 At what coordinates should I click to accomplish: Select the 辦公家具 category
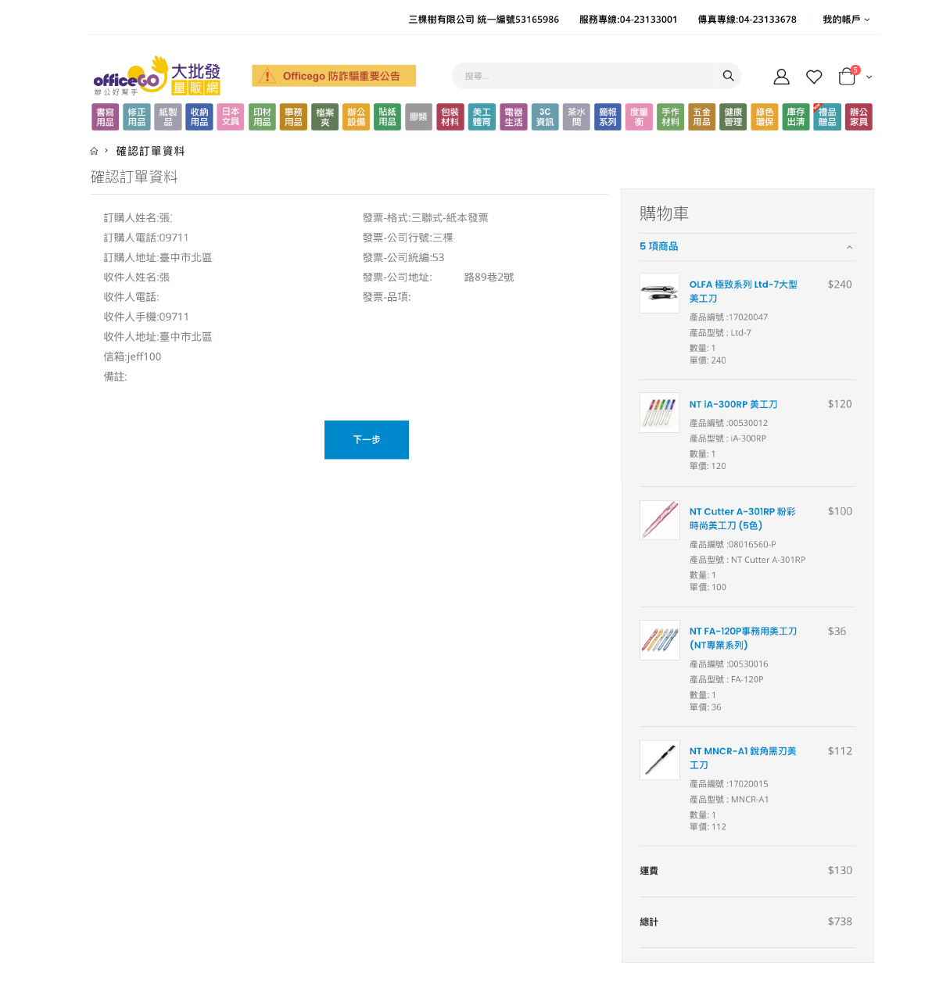859,117
